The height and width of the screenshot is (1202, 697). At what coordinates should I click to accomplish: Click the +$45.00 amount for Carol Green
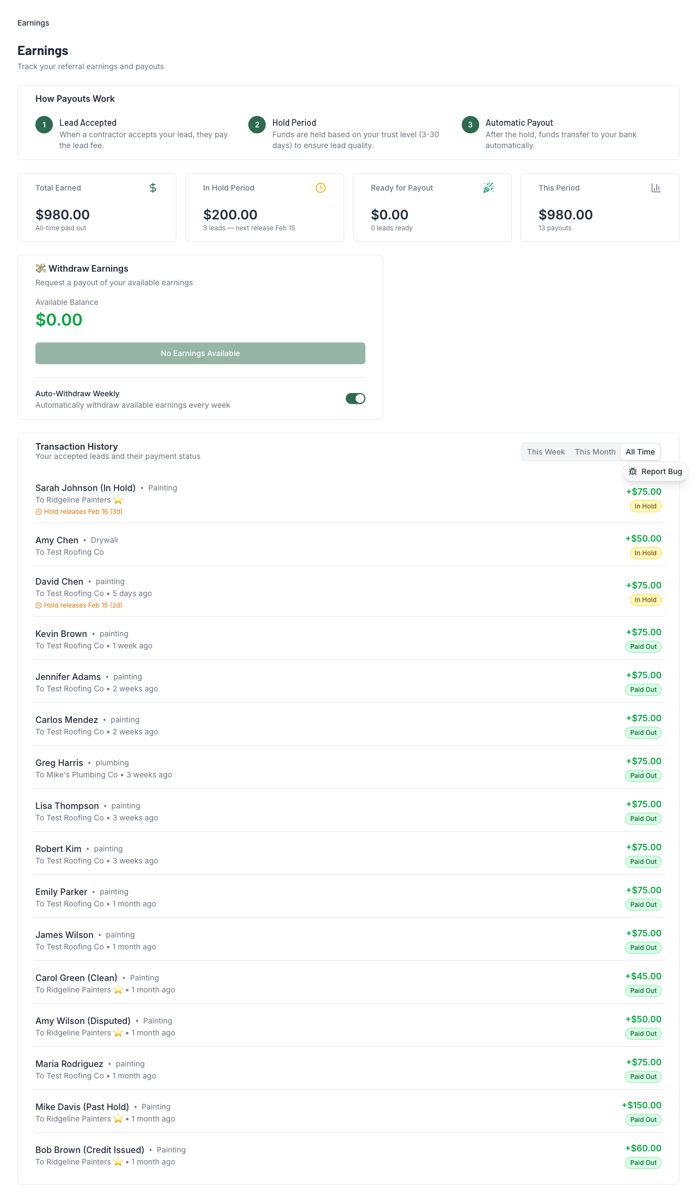click(x=643, y=976)
